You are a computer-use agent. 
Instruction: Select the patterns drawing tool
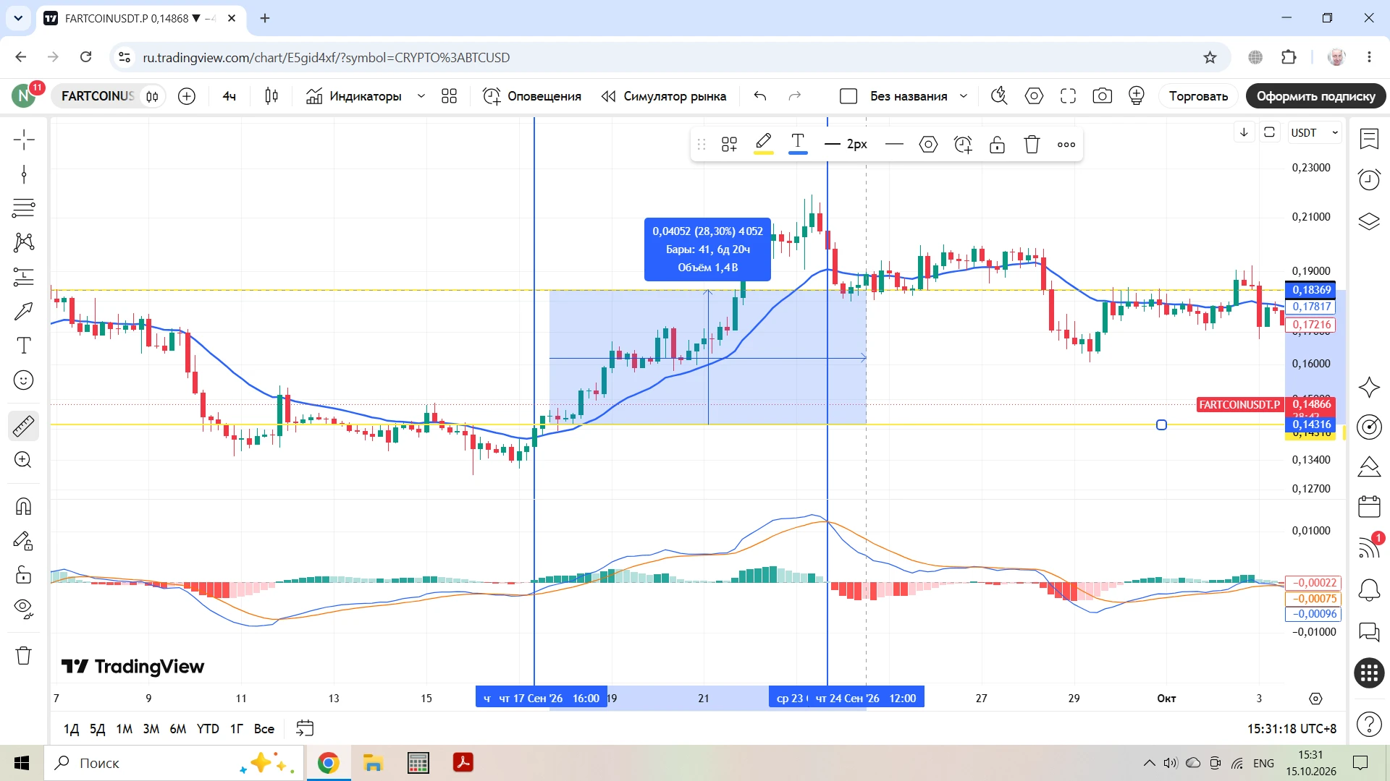click(x=24, y=242)
